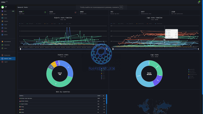Open the Cards icon in sidebar

[2, 18]
